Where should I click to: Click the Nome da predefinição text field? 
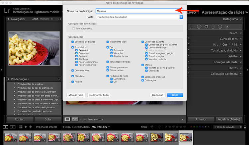tap(139, 11)
